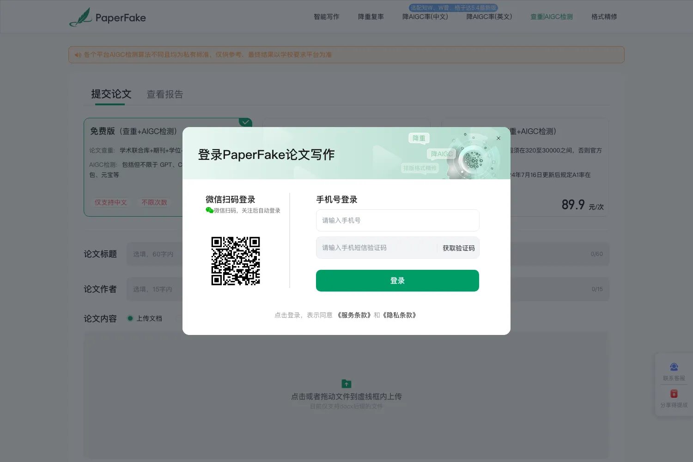The height and width of the screenshot is (462, 693).
Task: Click the 获取验证码 button
Action: click(458, 248)
